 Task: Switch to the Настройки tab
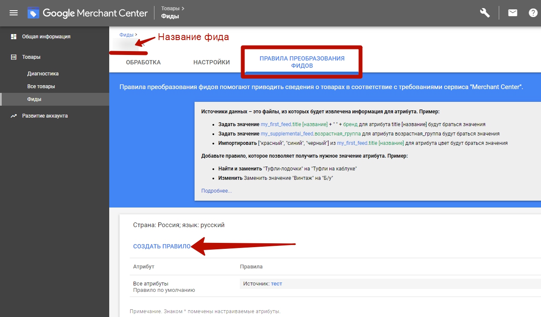(212, 62)
